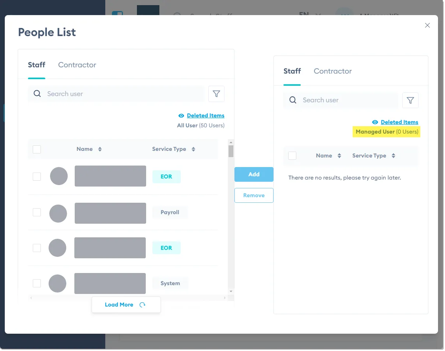Sort left list by Service Type
The image size is (445, 351).
coord(193,149)
